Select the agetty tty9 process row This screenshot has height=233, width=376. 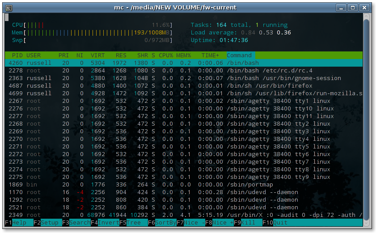click(184, 177)
